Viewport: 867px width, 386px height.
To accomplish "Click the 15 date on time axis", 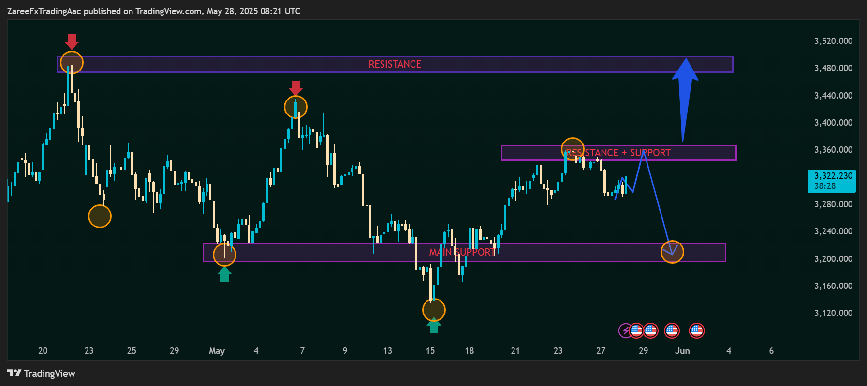I will (430, 351).
